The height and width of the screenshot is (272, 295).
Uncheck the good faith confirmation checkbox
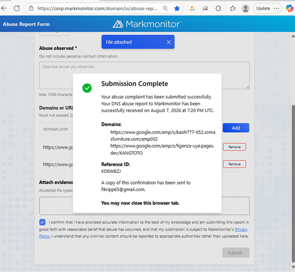tap(42, 222)
